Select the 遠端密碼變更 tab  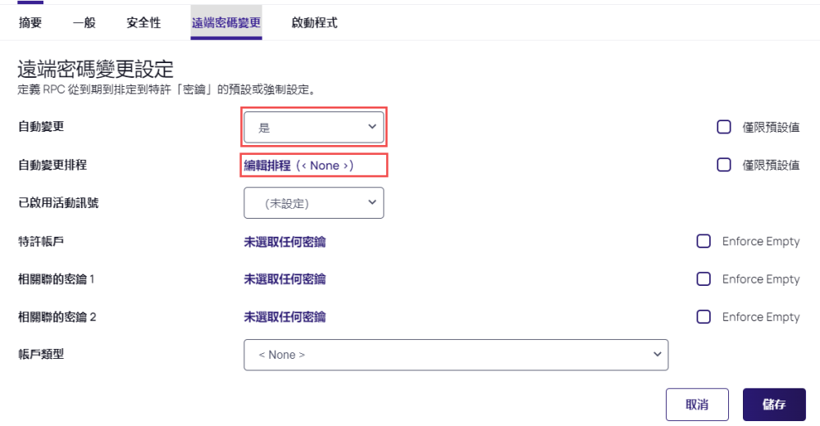tap(226, 22)
